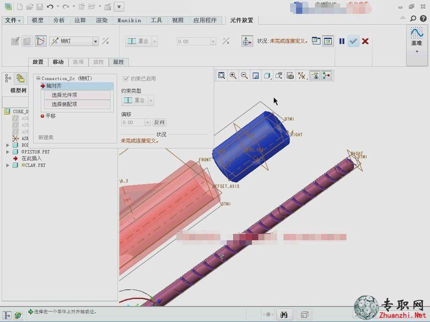Open quick access toolbar customize dropdown

pyautogui.click(x=119, y=7)
